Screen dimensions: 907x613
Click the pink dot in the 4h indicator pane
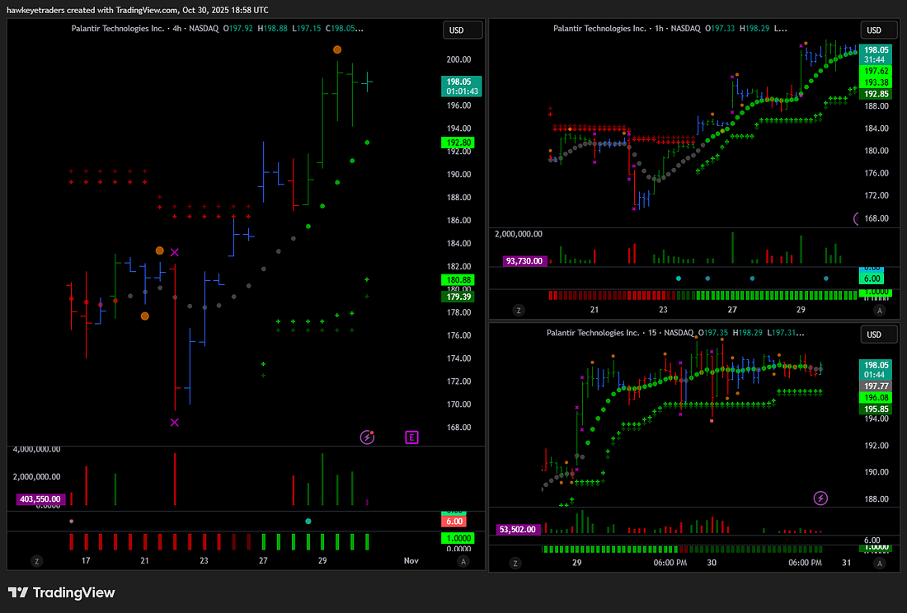(71, 522)
